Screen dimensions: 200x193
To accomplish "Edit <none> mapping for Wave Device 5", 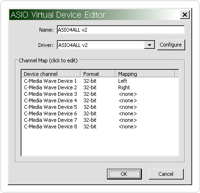I will point(128,107).
